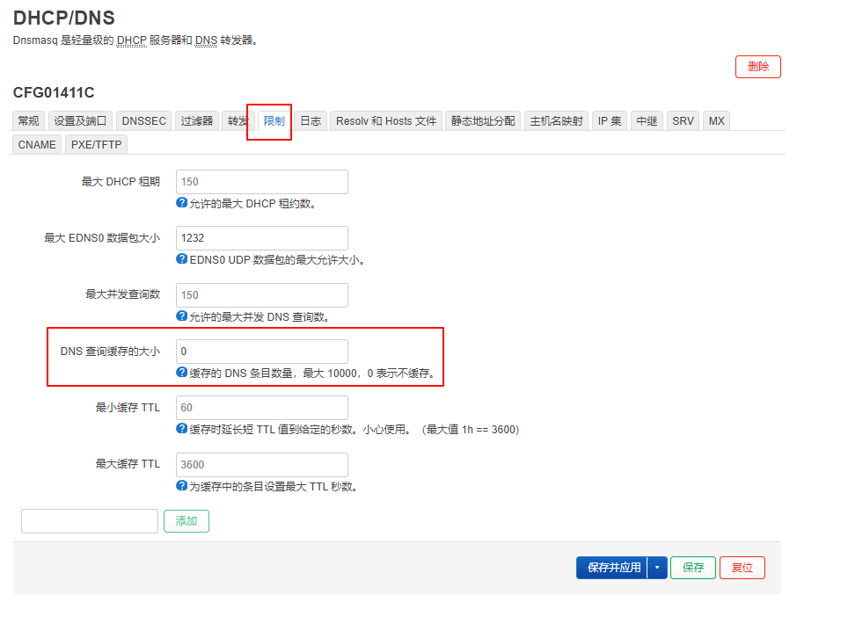
Task: Open the PXE/TFTP tab
Action: (x=96, y=145)
